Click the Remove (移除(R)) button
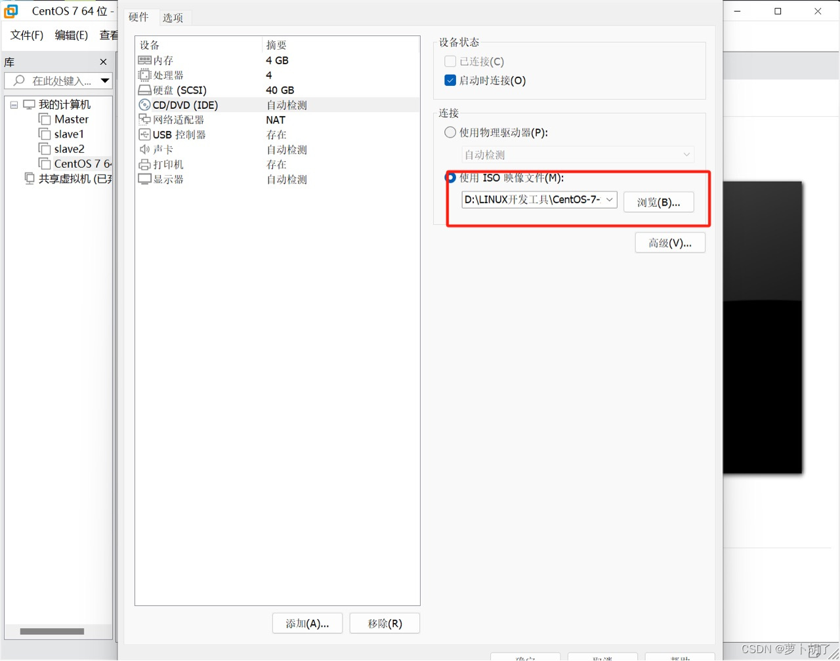This screenshot has width=840, height=661. pos(385,623)
